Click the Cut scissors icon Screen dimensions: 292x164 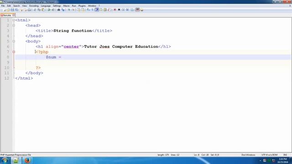click(x=35, y=10)
